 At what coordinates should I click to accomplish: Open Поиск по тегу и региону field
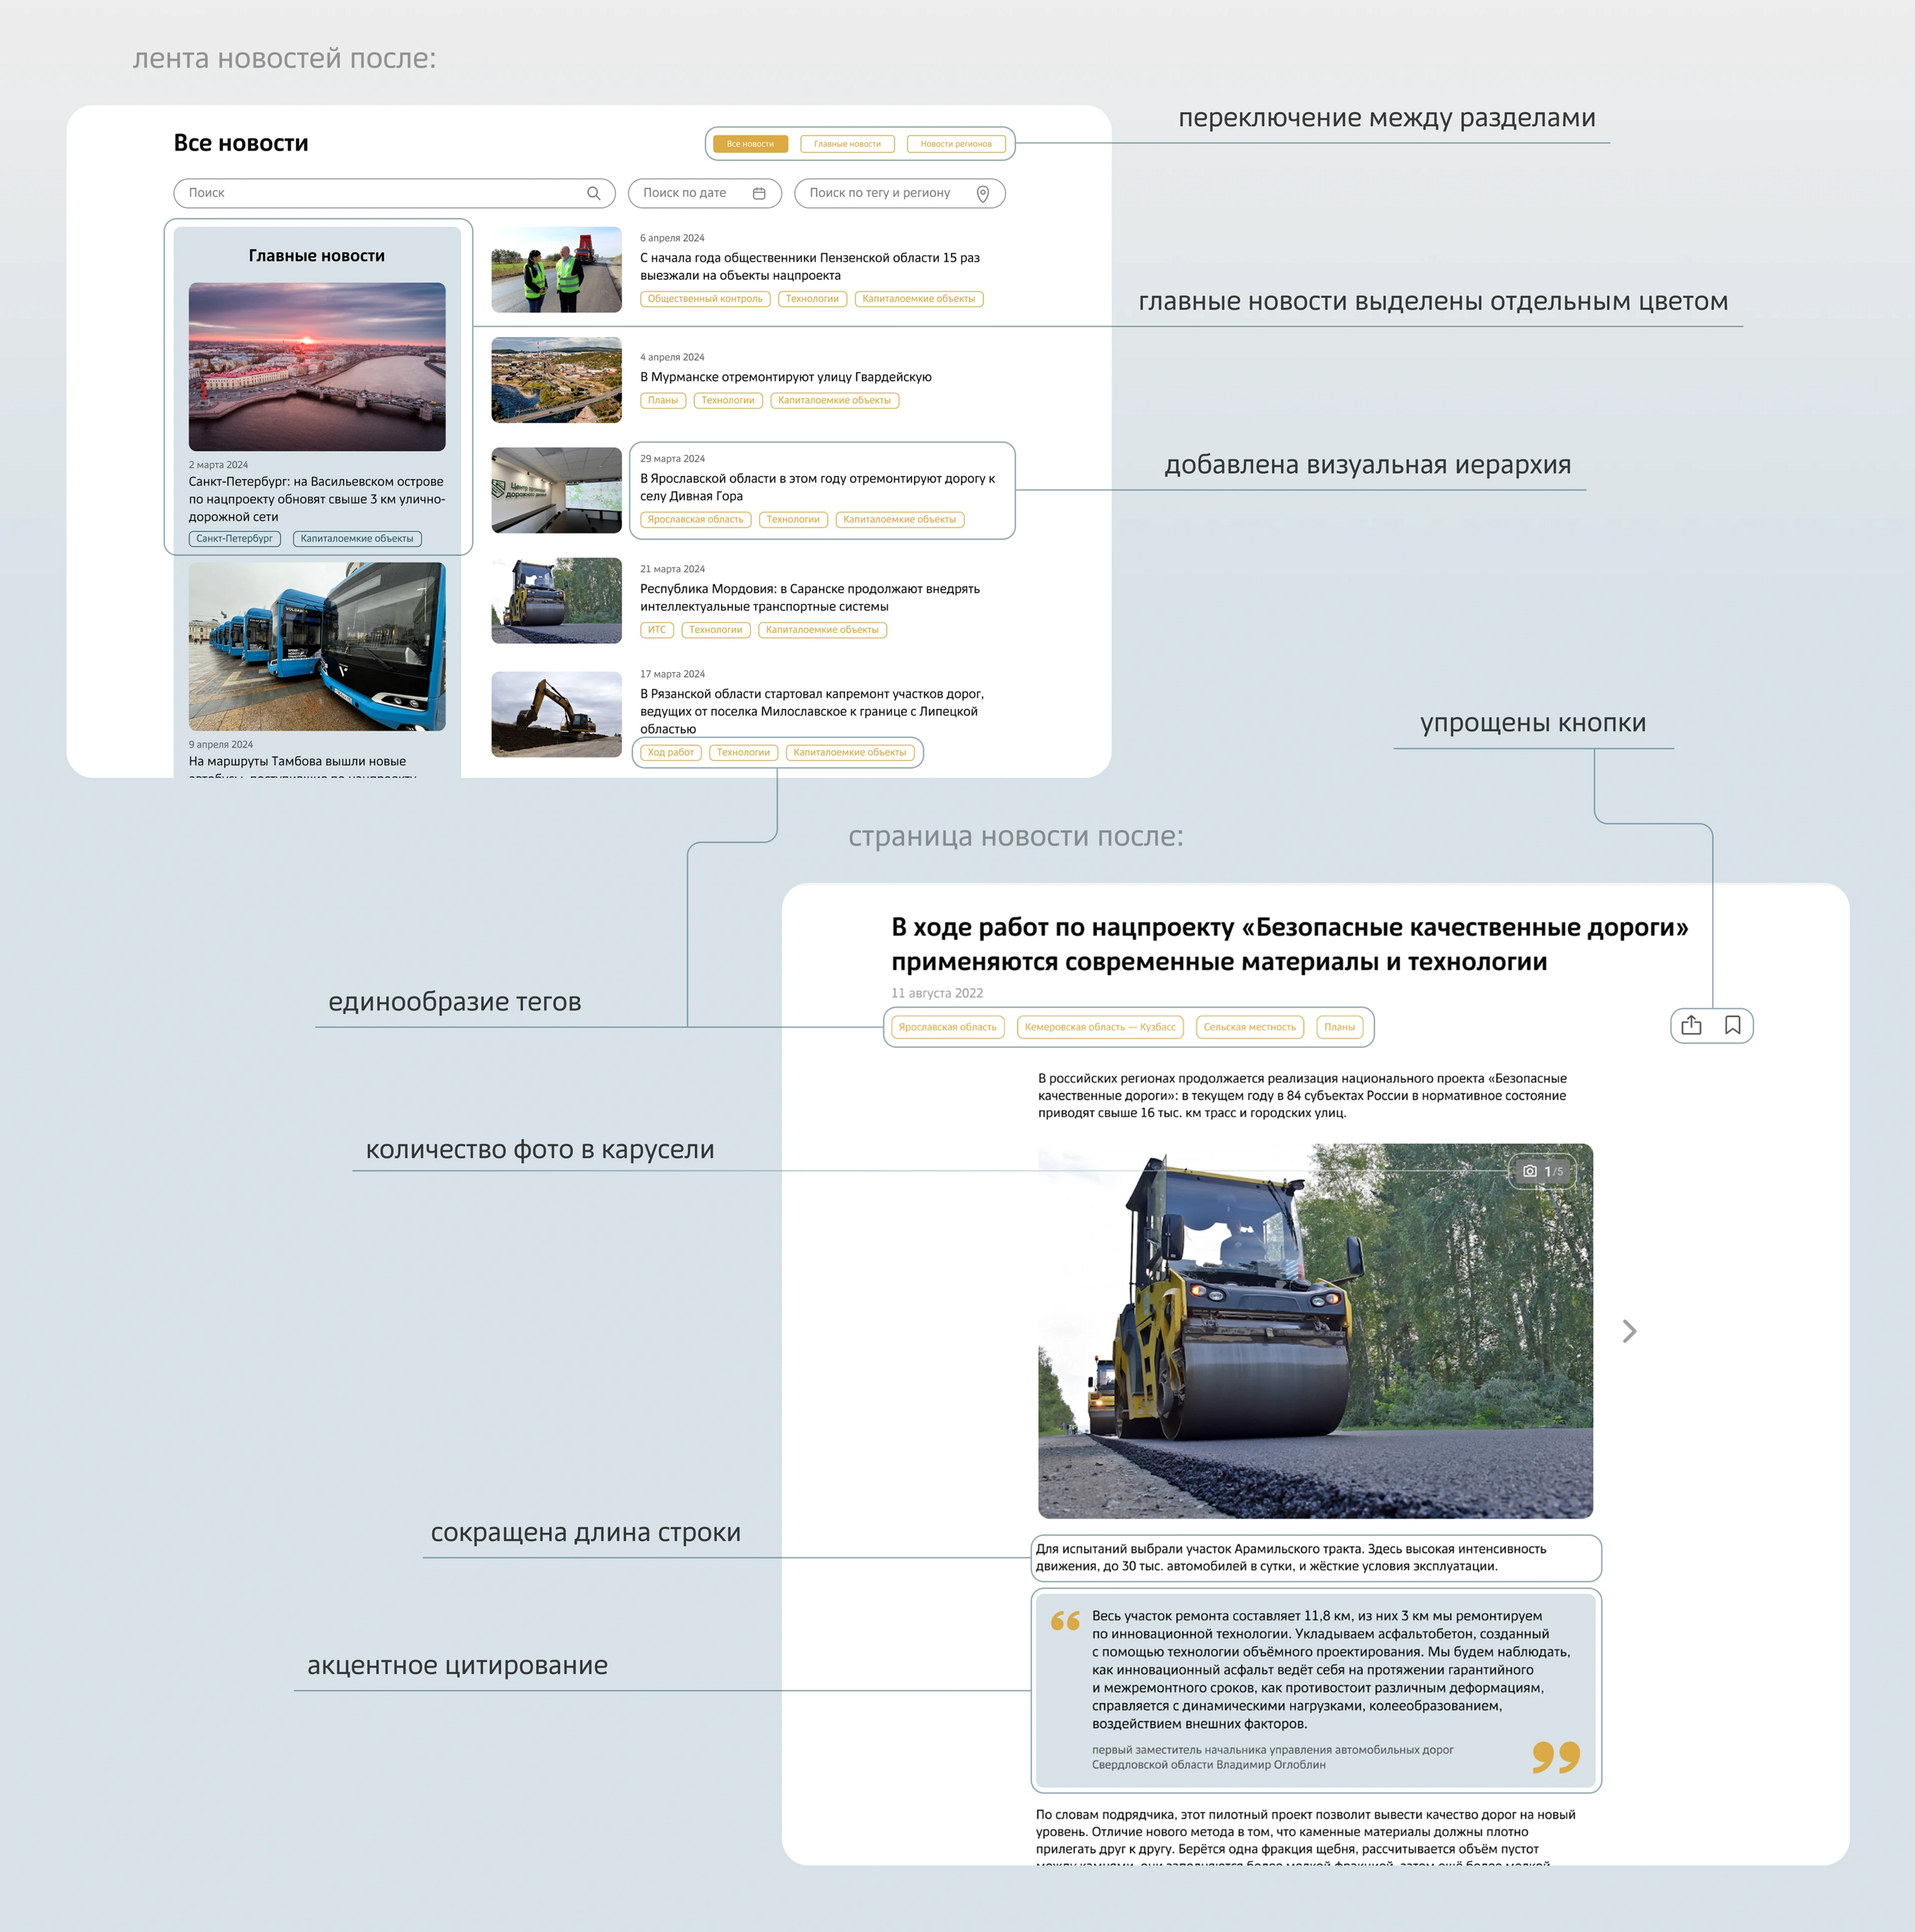[x=880, y=193]
